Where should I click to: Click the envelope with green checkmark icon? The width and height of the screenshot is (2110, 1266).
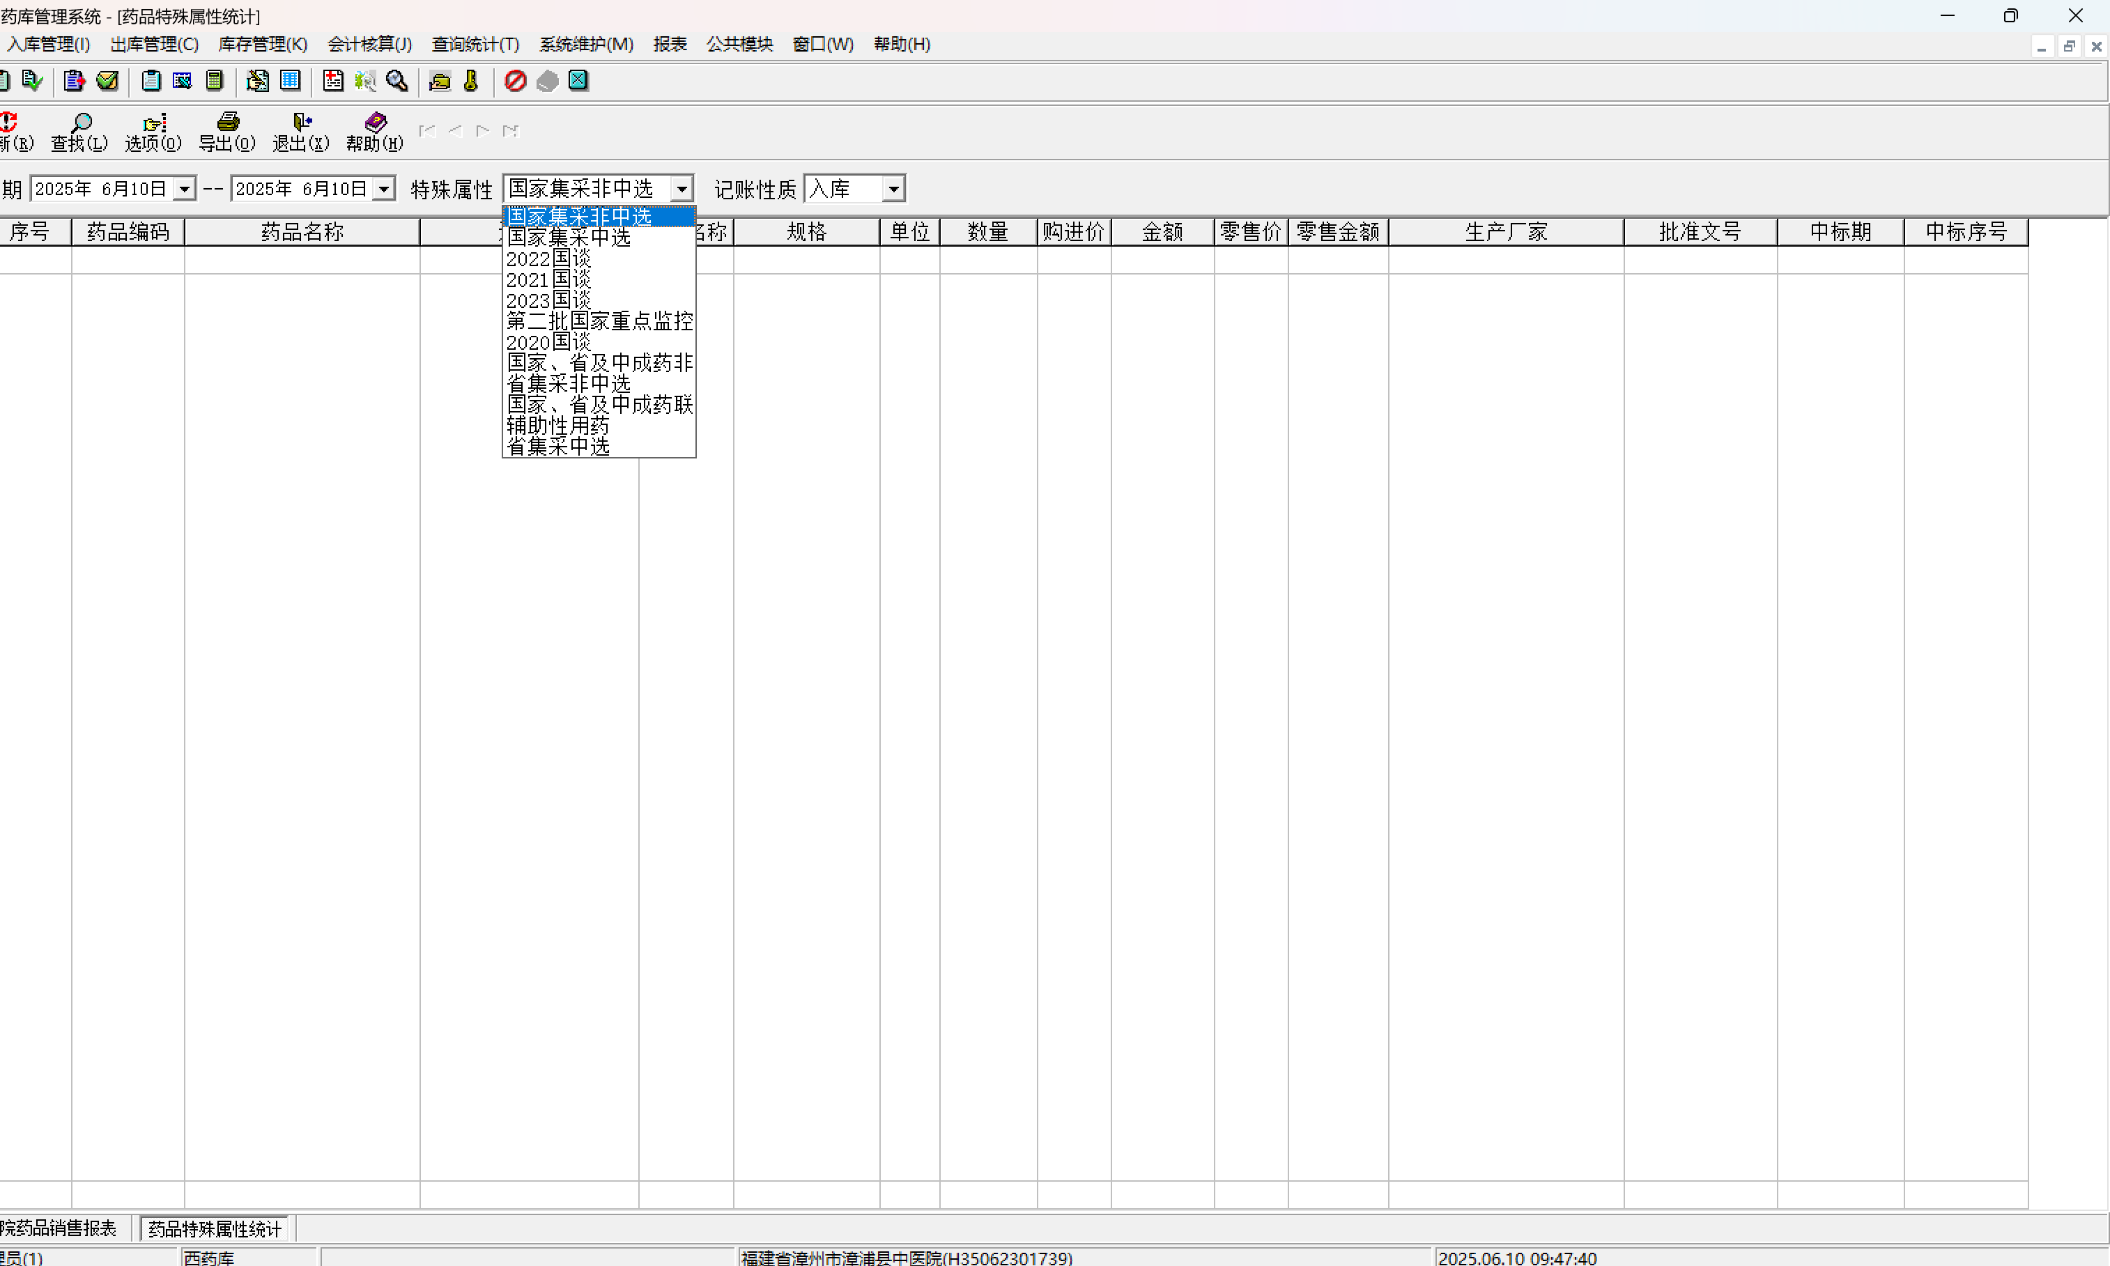point(107,81)
